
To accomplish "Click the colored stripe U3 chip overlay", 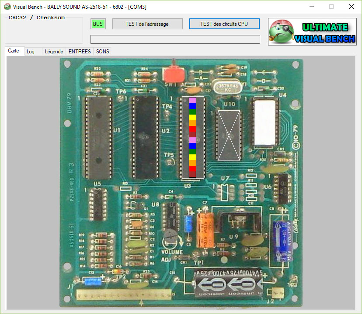I will coord(193,138).
